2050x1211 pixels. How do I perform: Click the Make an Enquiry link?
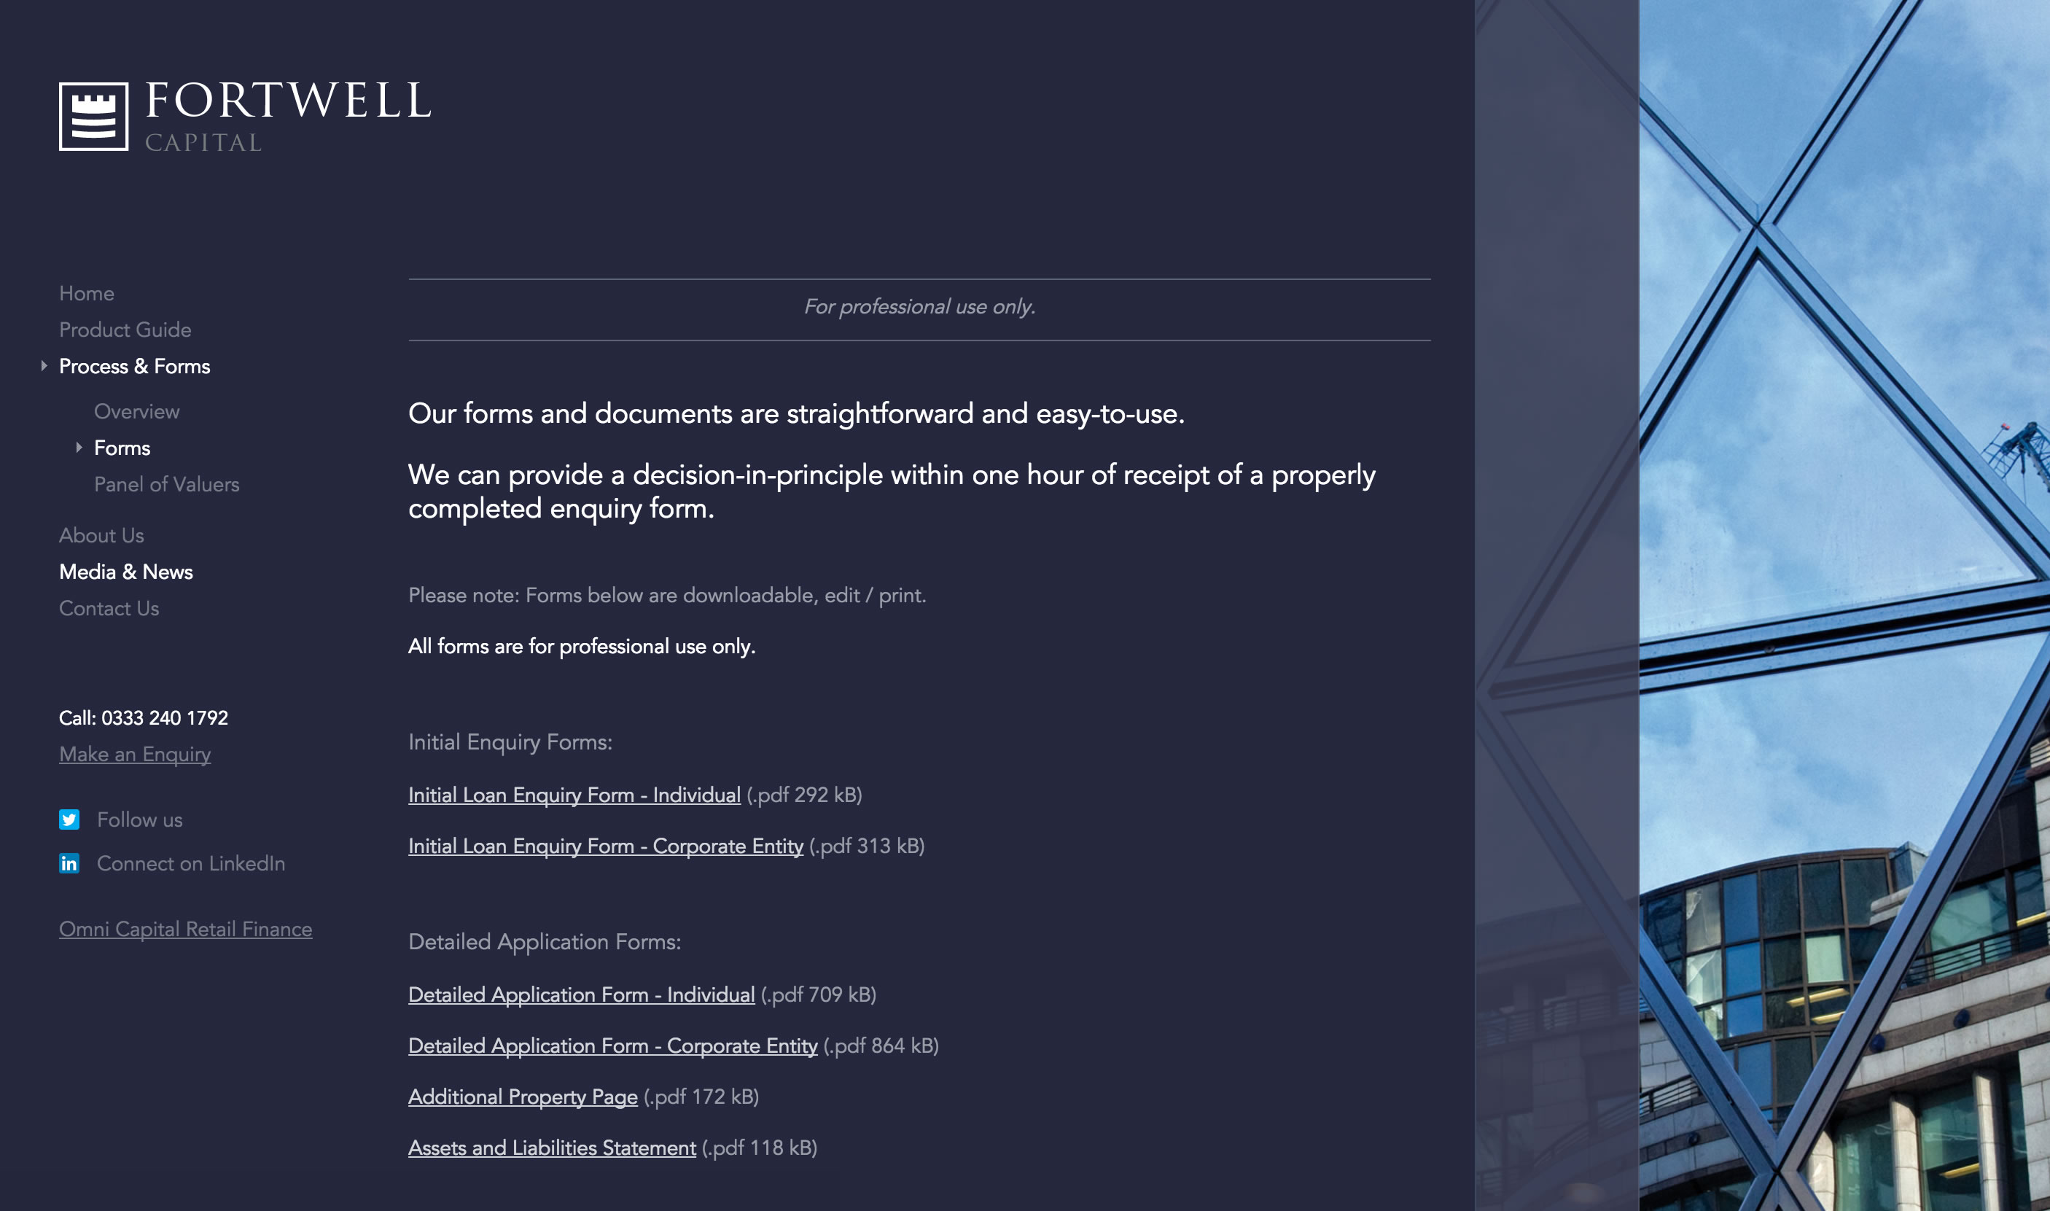135,754
